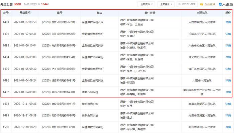Click case number (2020)皖1503民初5609号
Image resolution: width=234 pixels, height=134 pixels.
click(58, 22)
